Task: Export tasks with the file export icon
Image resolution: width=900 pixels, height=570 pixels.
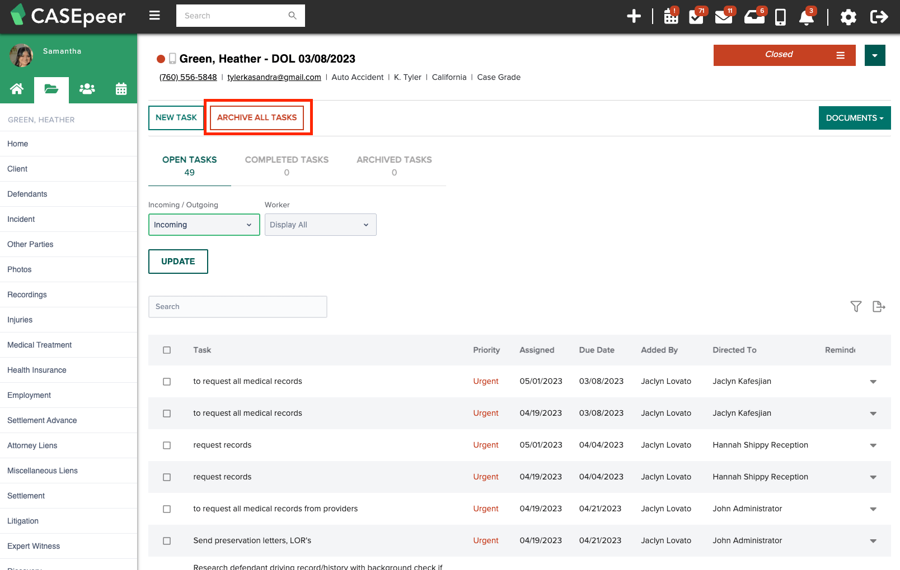Action: click(x=879, y=306)
